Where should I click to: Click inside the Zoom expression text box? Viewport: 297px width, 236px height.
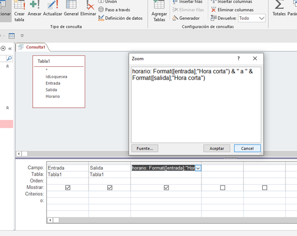[x=196, y=104]
